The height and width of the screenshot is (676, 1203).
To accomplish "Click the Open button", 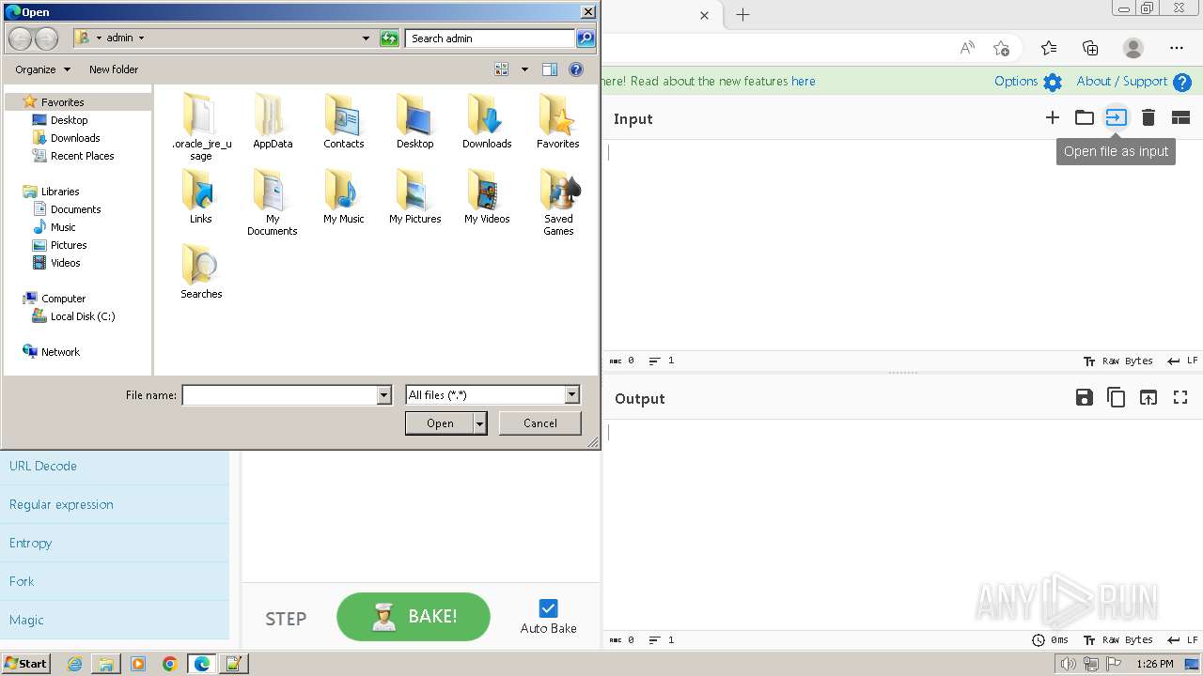I will [440, 423].
